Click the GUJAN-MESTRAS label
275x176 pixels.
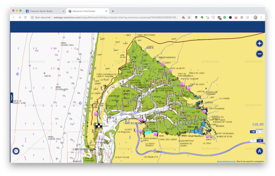click(x=186, y=141)
